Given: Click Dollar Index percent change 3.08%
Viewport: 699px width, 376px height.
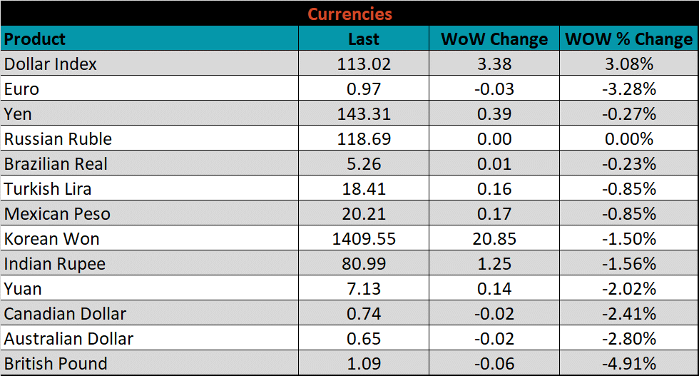Looking at the screenshot, I should point(628,63).
